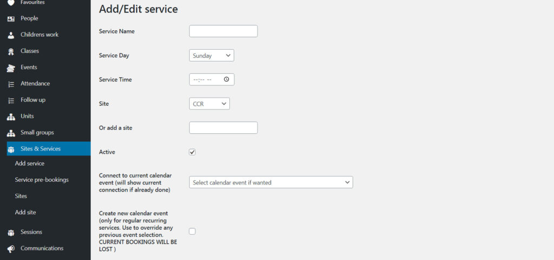The image size is (554, 260).
Task: Enable the Create new calendar event checkbox
Action: coord(192,231)
